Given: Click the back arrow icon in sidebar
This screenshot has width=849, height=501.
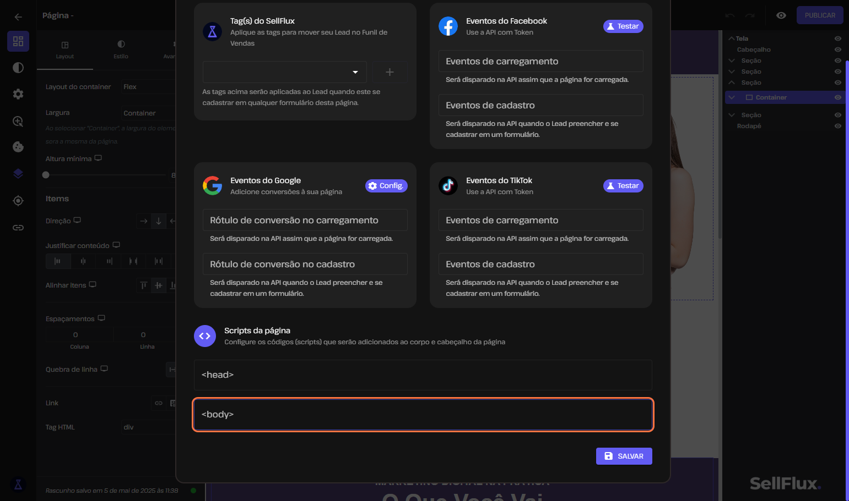Looking at the screenshot, I should pos(18,16).
